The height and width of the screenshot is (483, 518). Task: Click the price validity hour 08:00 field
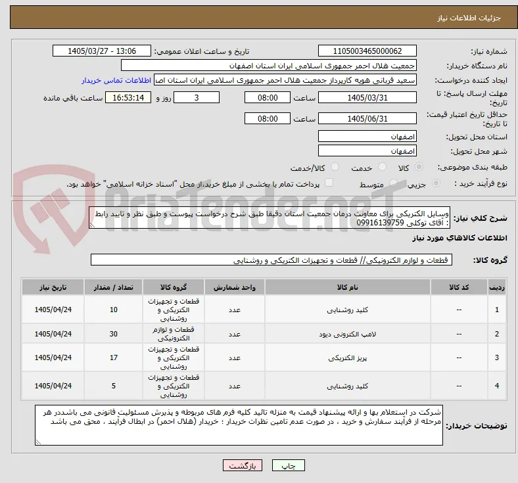coord(268,118)
